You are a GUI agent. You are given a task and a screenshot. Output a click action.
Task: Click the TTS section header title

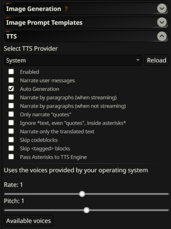tap(11, 36)
